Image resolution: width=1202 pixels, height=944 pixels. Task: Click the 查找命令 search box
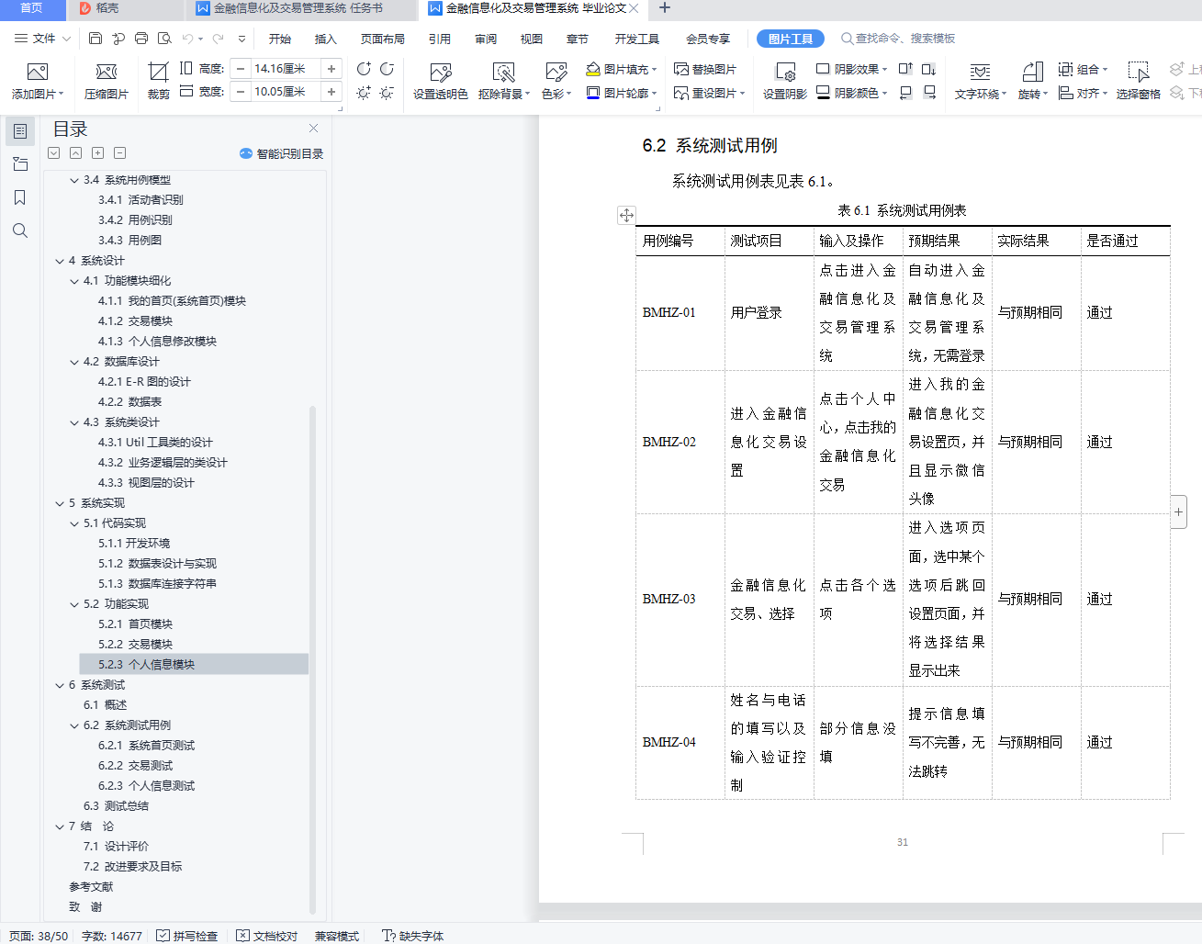pyautogui.click(x=899, y=39)
